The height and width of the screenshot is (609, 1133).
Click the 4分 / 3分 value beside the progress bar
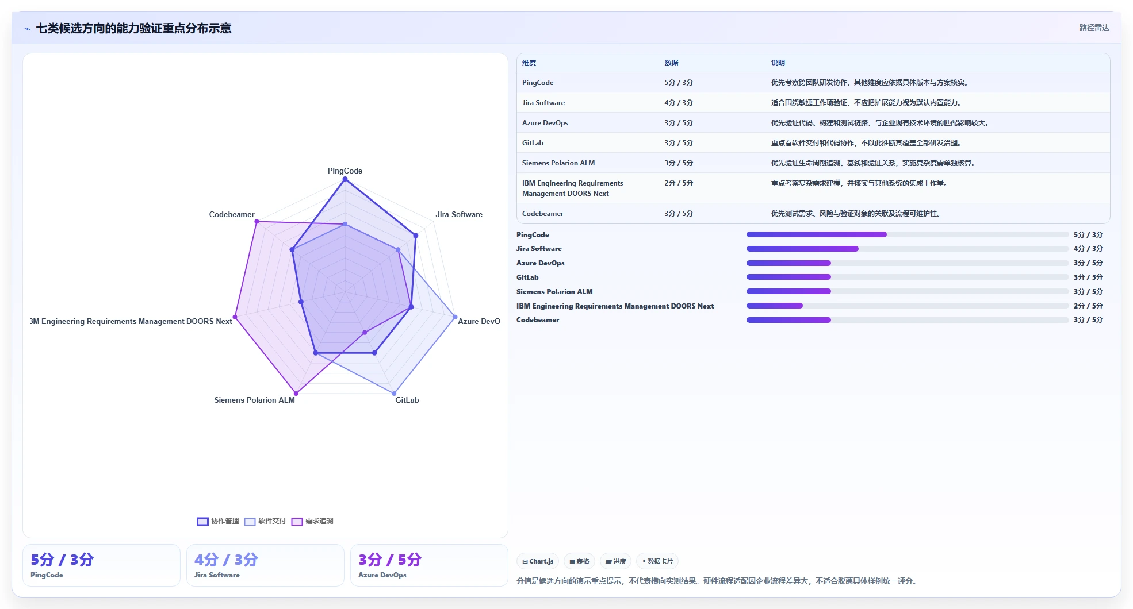tap(1088, 249)
